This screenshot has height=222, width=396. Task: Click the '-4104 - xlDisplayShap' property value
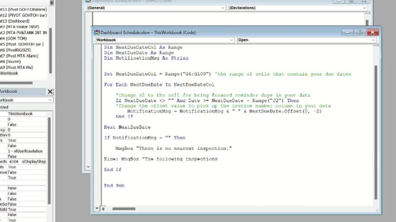coord(27,162)
